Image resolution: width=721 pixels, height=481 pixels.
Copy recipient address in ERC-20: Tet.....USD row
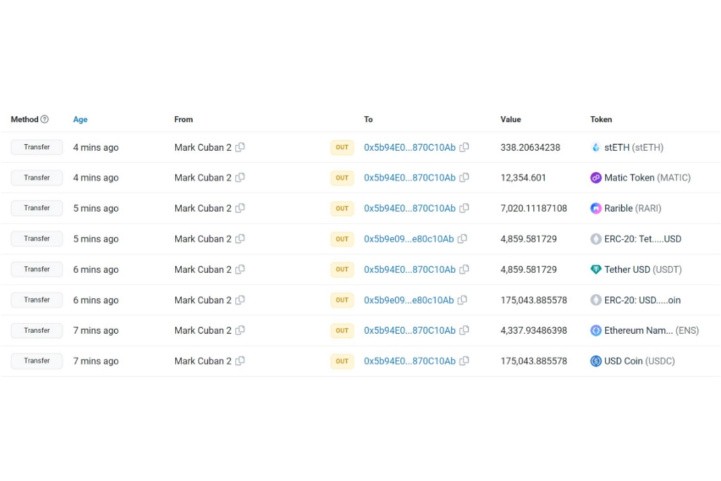coord(462,239)
